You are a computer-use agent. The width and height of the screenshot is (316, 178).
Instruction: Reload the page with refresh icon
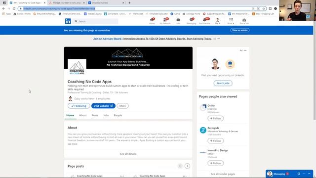pyautogui.click(x=14, y=8)
